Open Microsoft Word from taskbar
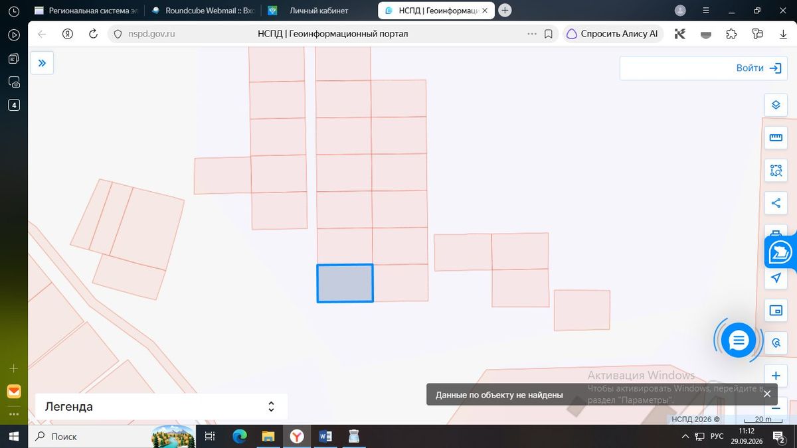The height and width of the screenshot is (448, 797). point(325,436)
